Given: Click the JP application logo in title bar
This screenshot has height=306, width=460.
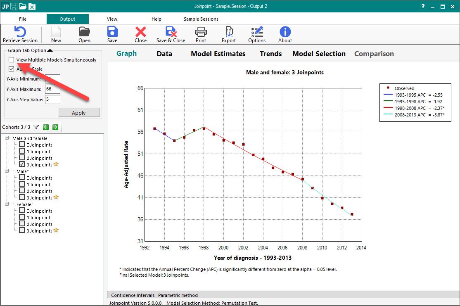Looking at the screenshot, I should coord(5,7).
